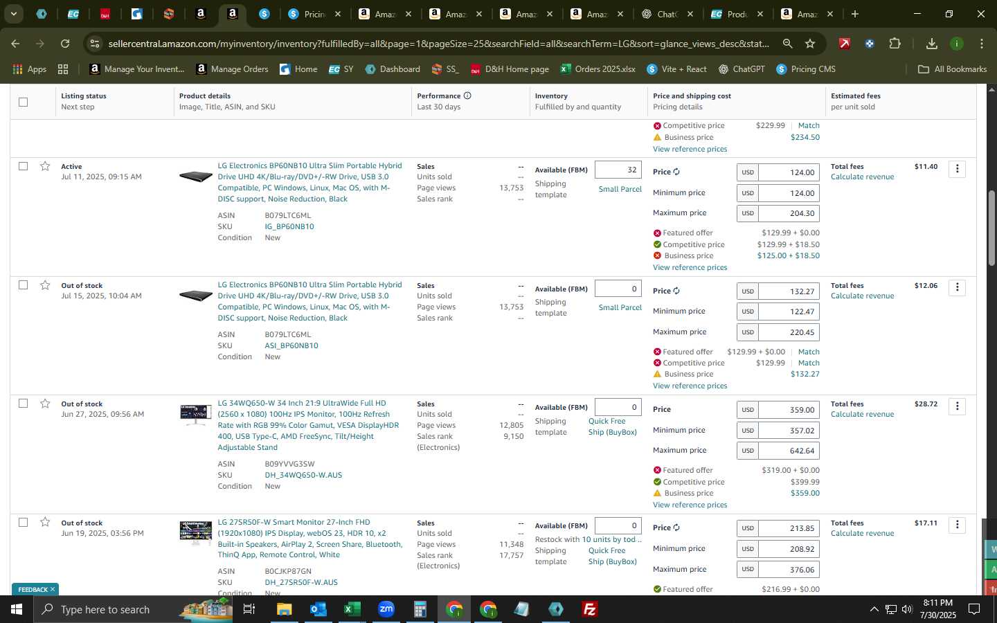
Task: Open Outlook from the taskbar
Action: coord(318,609)
